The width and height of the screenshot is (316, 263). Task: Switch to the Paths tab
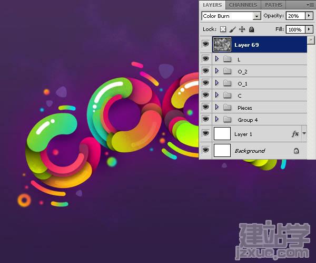tap(273, 5)
